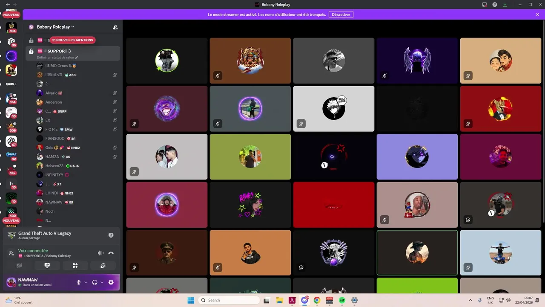Image resolution: width=545 pixels, height=307 pixels.
Task: Open user settings gear
Action: pos(111,282)
